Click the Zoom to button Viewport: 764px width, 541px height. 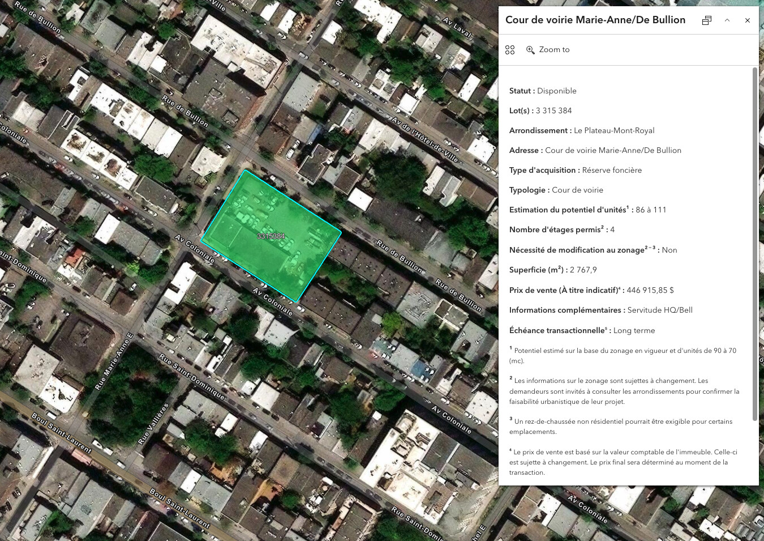coord(548,50)
